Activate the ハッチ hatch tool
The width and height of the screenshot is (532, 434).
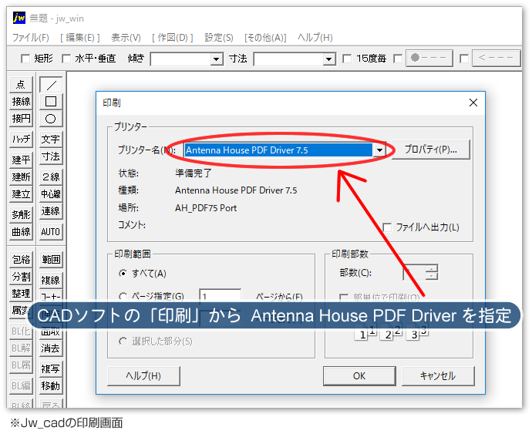point(21,139)
